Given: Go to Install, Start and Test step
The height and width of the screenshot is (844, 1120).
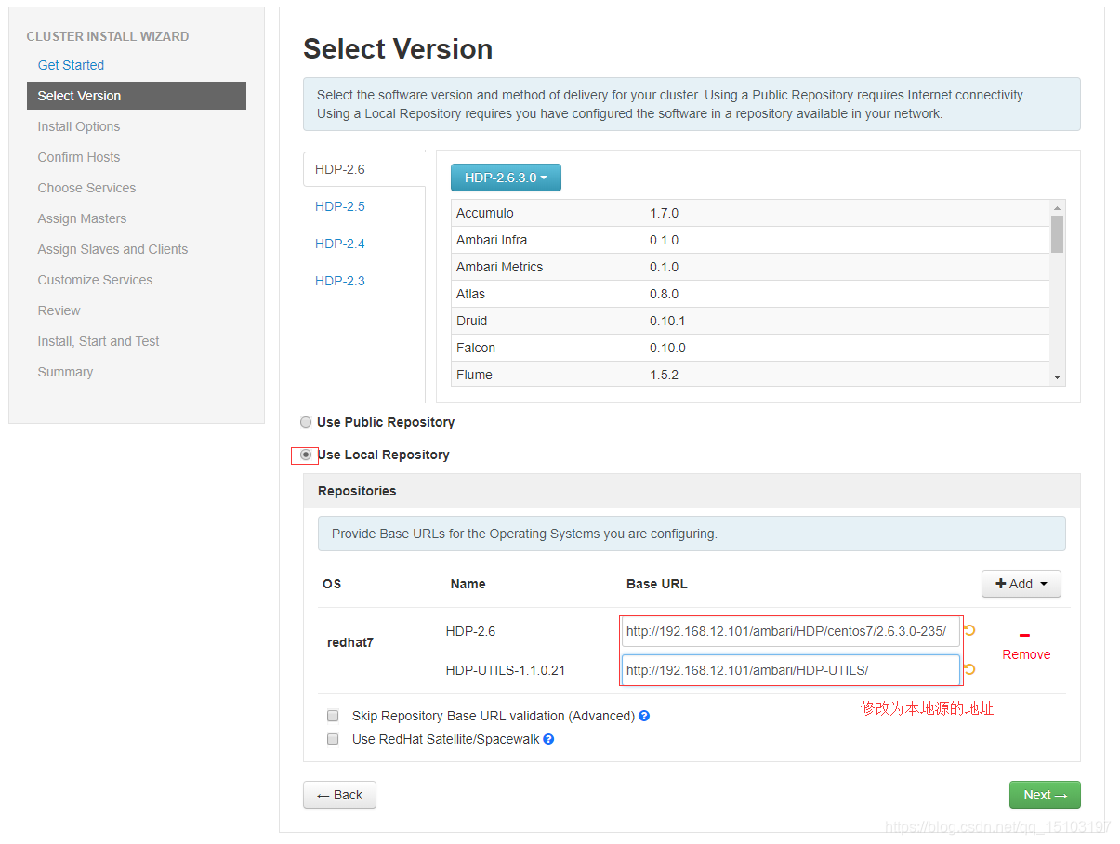Looking at the screenshot, I should coord(99,341).
